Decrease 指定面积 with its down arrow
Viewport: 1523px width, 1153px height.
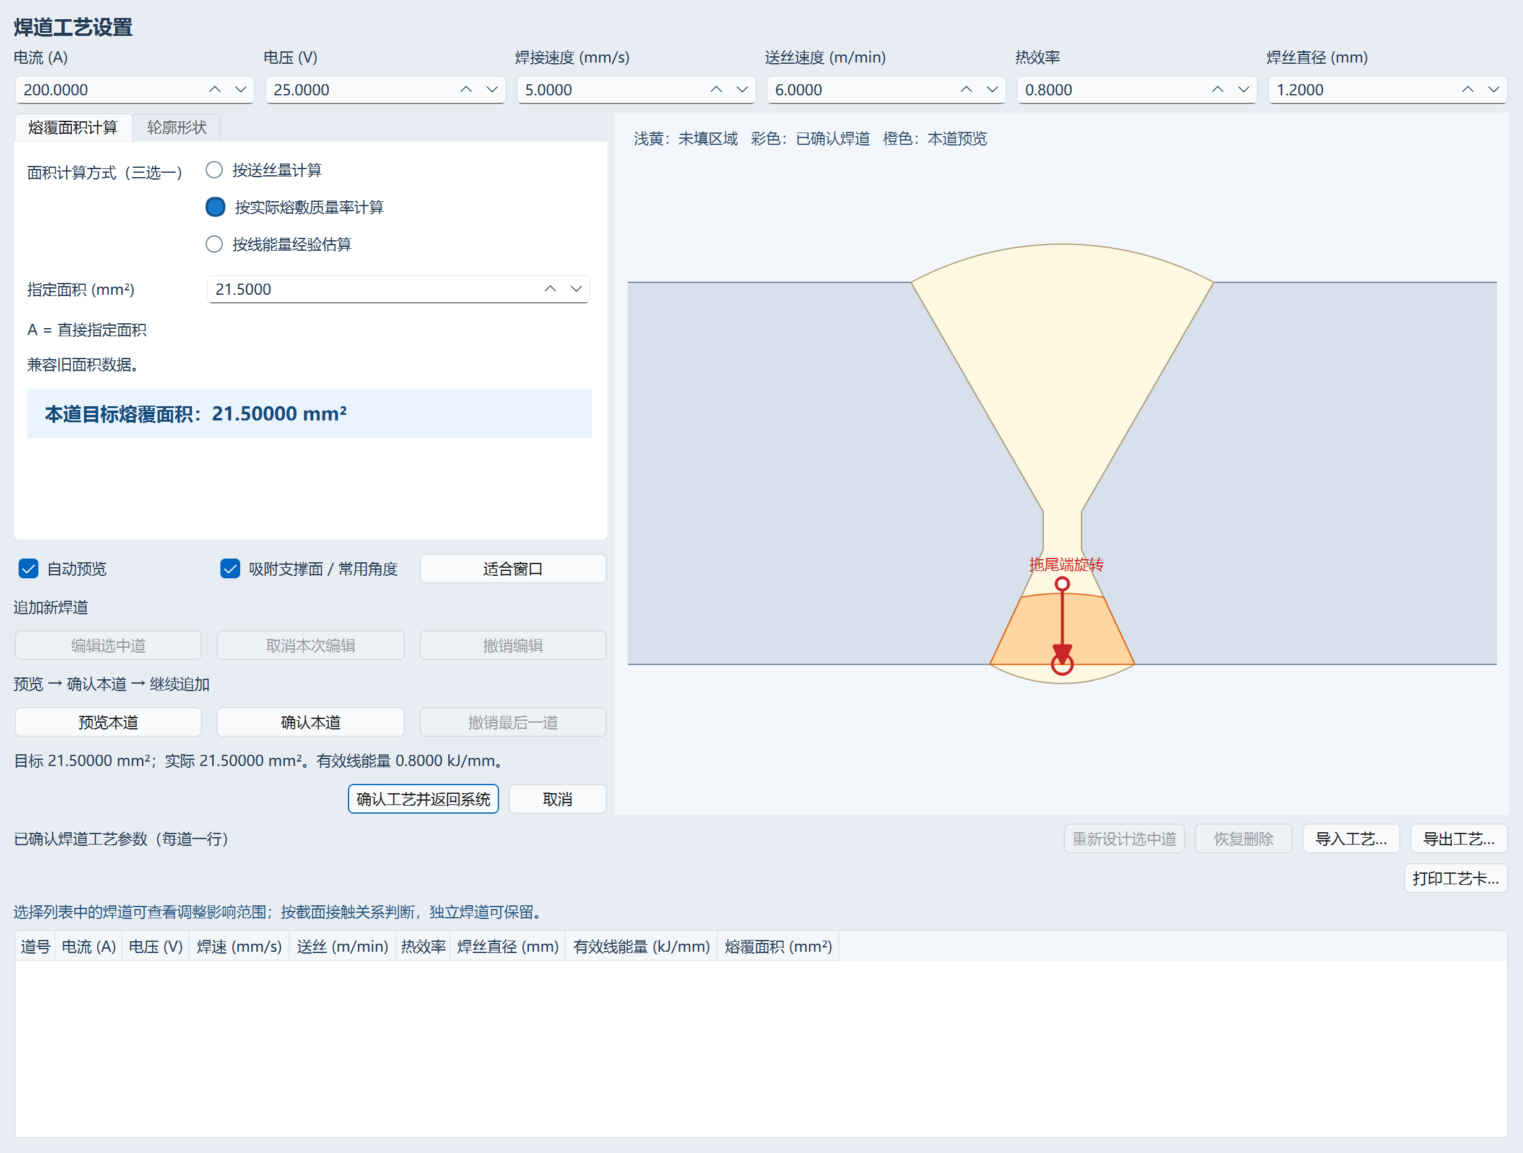coord(576,289)
